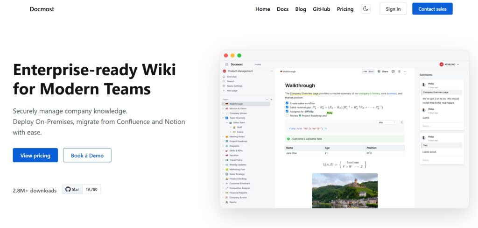Go to Pricing in the top navigation
Viewport: 478px width, 228px height.
(345, 9)
